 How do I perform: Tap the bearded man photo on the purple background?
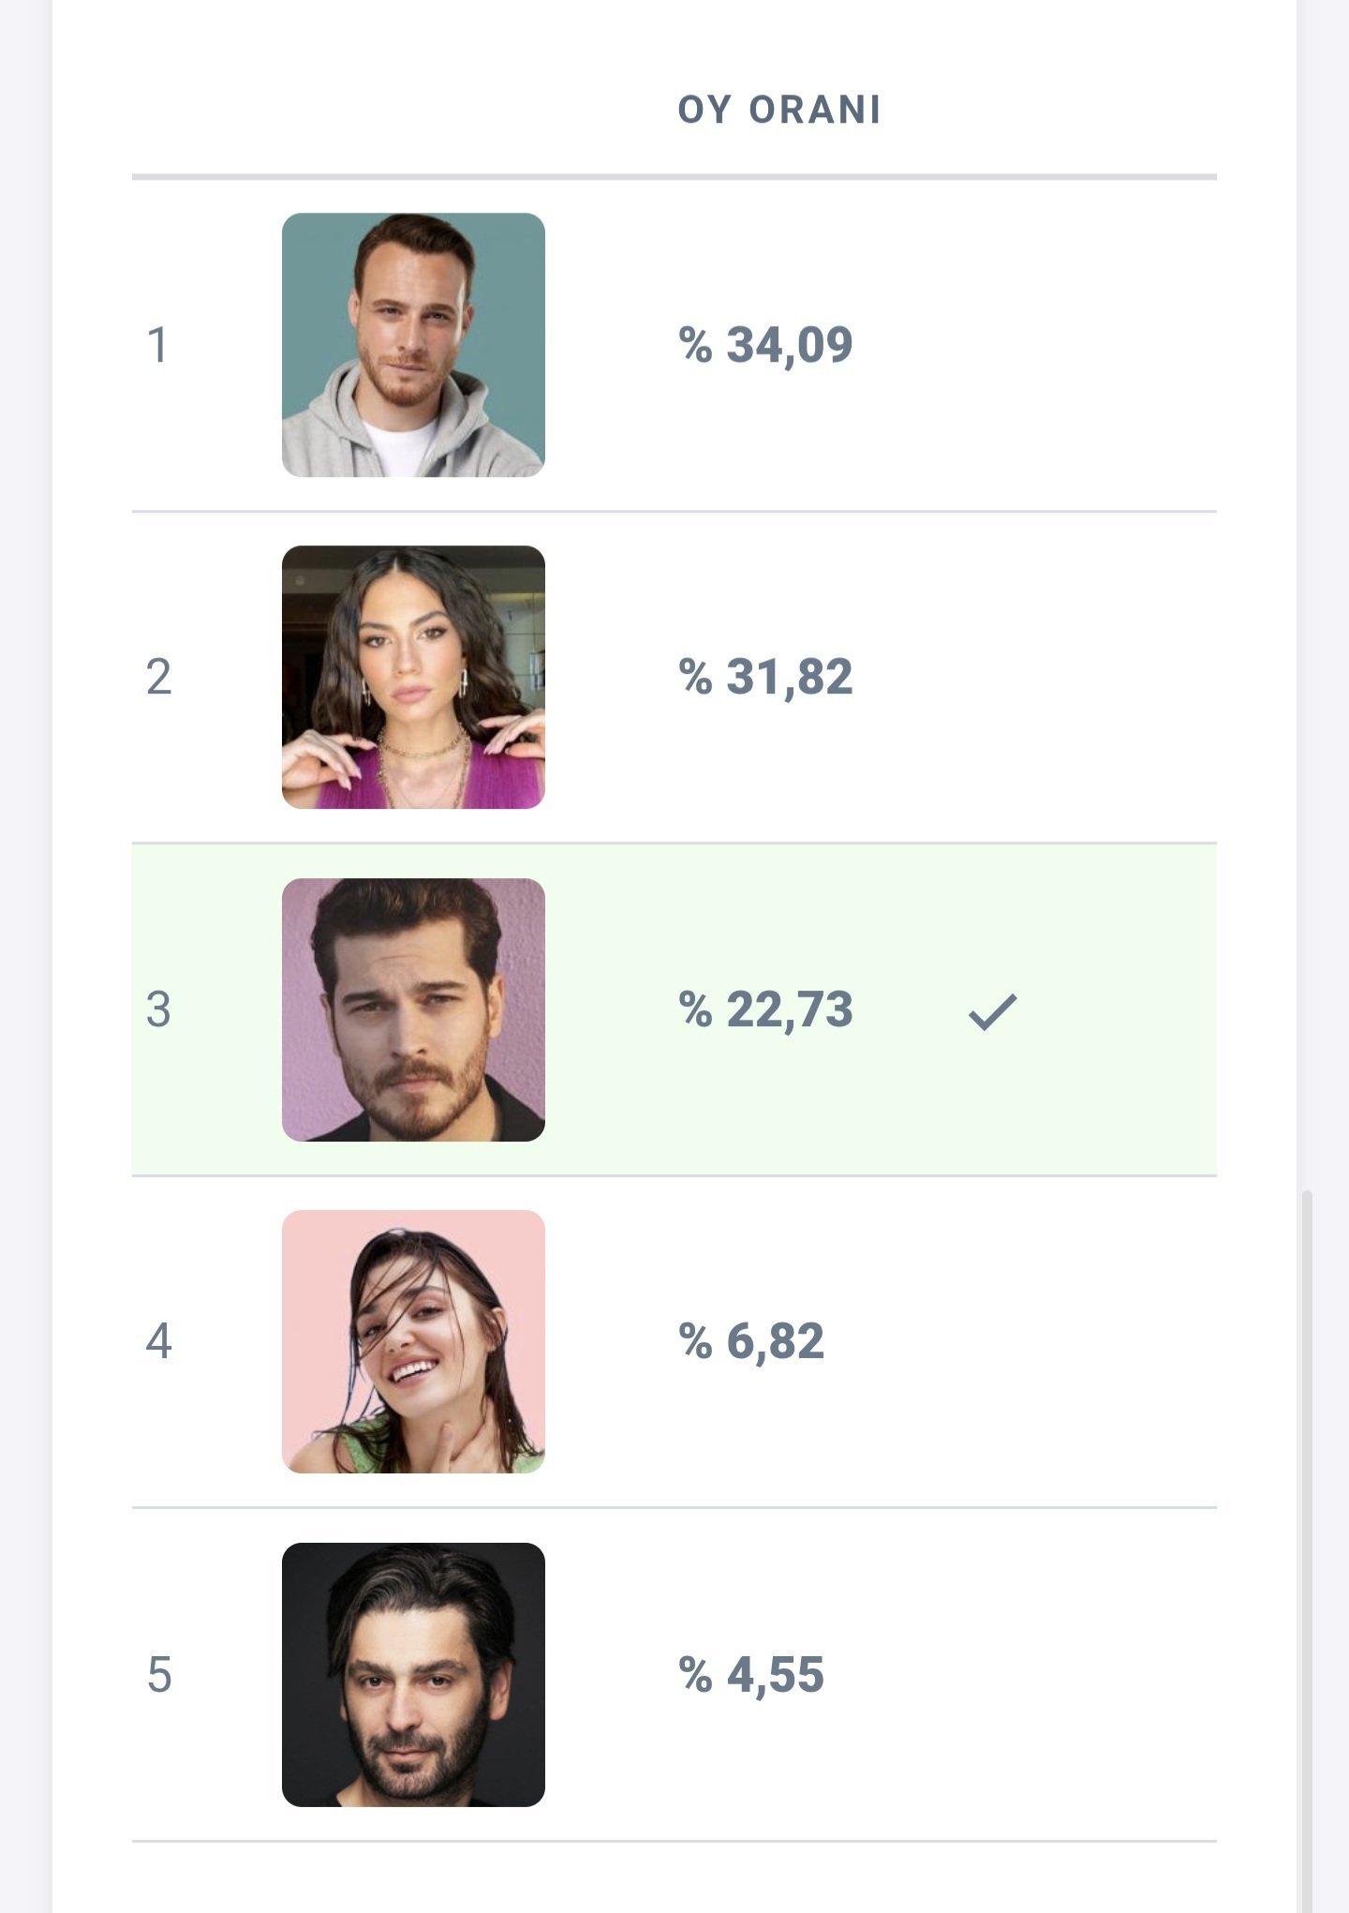click(x=413, y=1009)
